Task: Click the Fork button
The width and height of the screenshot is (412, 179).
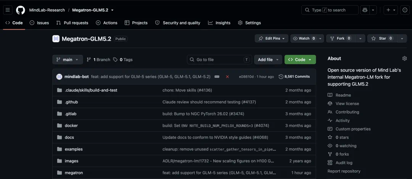Action: coord(341,38)
